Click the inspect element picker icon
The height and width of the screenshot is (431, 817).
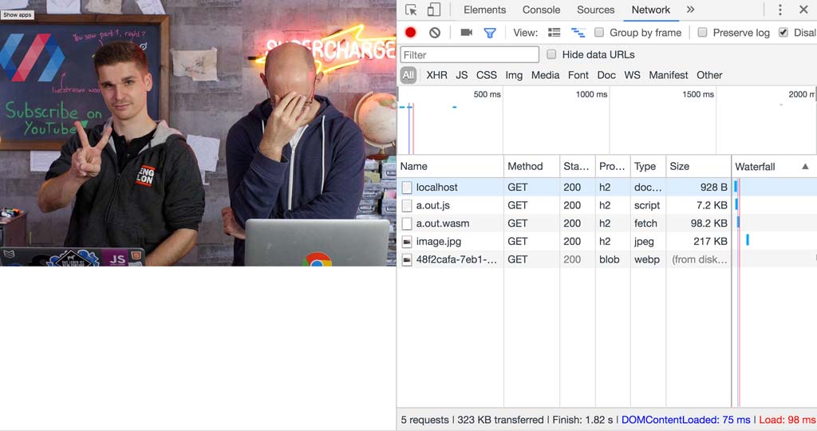tap(411, 10)
